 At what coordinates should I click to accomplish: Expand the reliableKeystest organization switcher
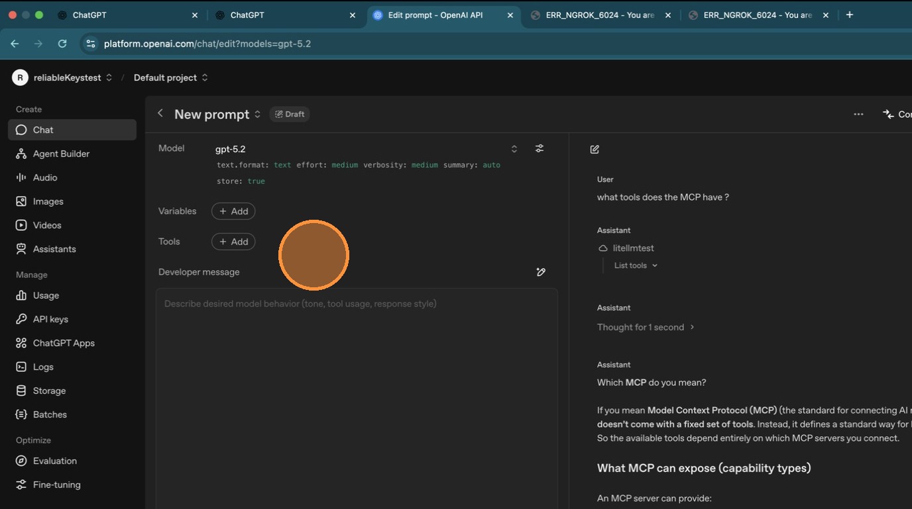coord(109,77)
